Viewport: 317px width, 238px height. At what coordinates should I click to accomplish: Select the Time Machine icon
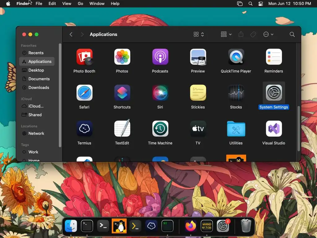click(x=160, y=129)
